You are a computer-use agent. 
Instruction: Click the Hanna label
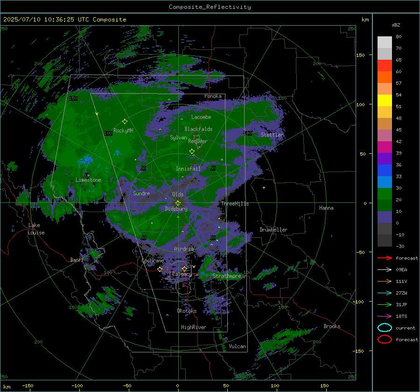326,208
